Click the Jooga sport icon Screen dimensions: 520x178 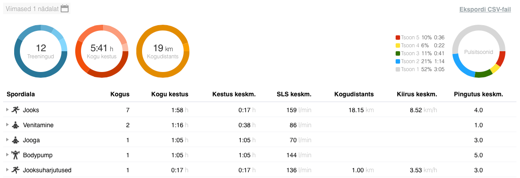16,140
